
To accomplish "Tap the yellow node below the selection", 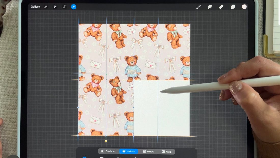I will coord(106,141).
